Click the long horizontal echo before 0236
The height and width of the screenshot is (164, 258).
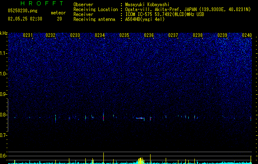[x=140, y=118]
